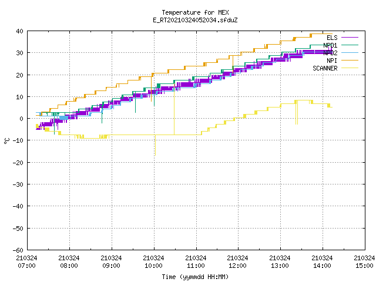The width and height of the screenshot is (376, 282).
Task: Click the chart title 'Temperature for MEX'
Action: click(195, 12)
